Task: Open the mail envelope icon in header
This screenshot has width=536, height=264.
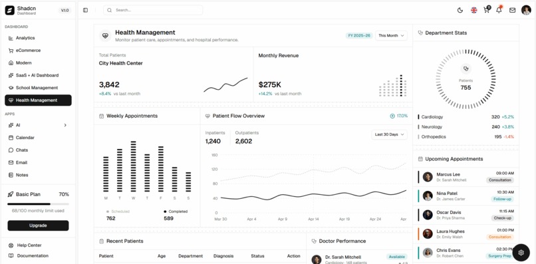Action: pyautogui.click(x=512, y=10)
